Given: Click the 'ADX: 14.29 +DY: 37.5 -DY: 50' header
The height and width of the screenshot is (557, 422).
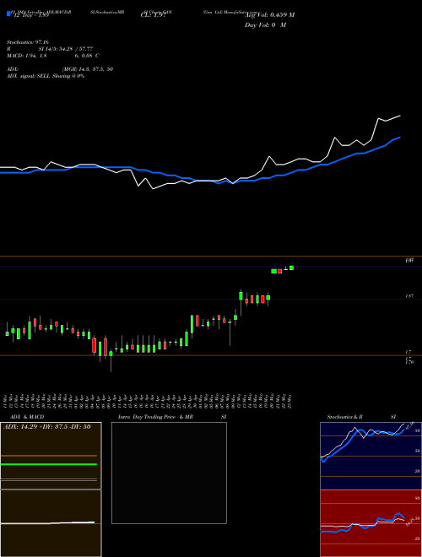Looking at the screenshot, I should coord(47,427).
